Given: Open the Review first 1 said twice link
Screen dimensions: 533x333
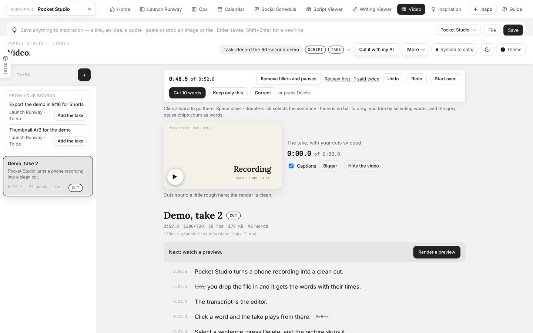Looking at the screenshot, I should tap(352, 79).
